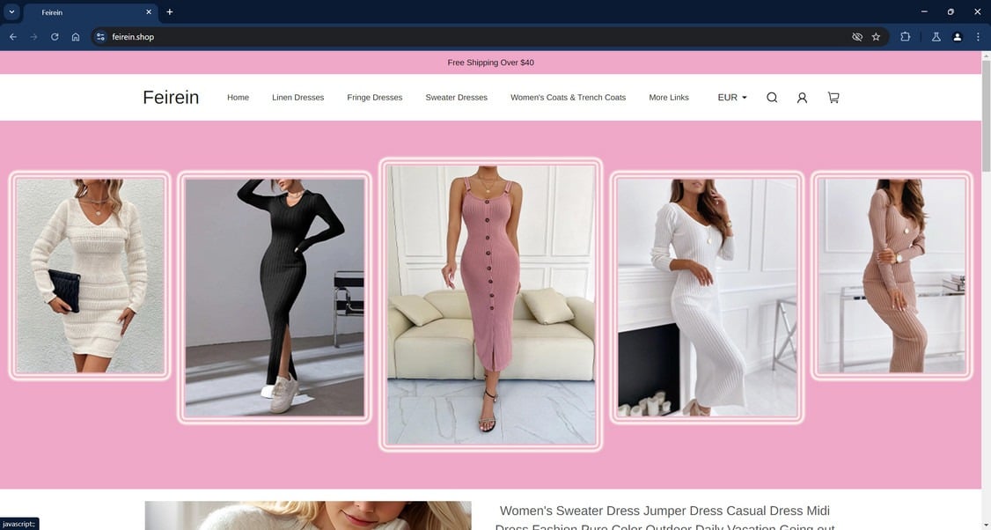Viewport: 991px width, 530px height.
Task: Select the cream sweater mini dress image
Action: [x=90, y=275]
